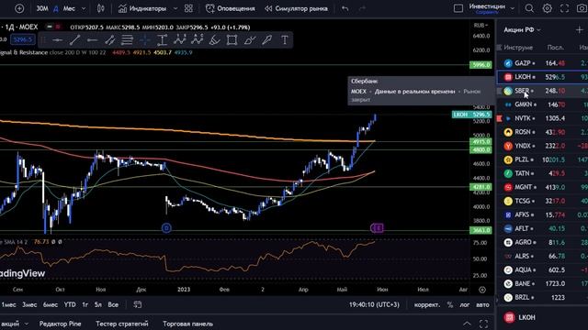588x330 pixels.
Task: Select the 30M timeframe
Action: click(x=42, y=8)
